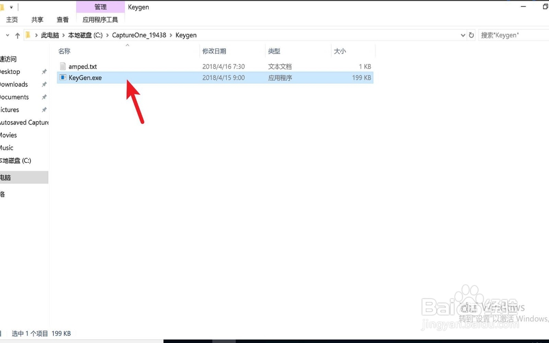
Task: Open 本地磁盘 (C:) in sidebar
Action: tap(15, 161)
